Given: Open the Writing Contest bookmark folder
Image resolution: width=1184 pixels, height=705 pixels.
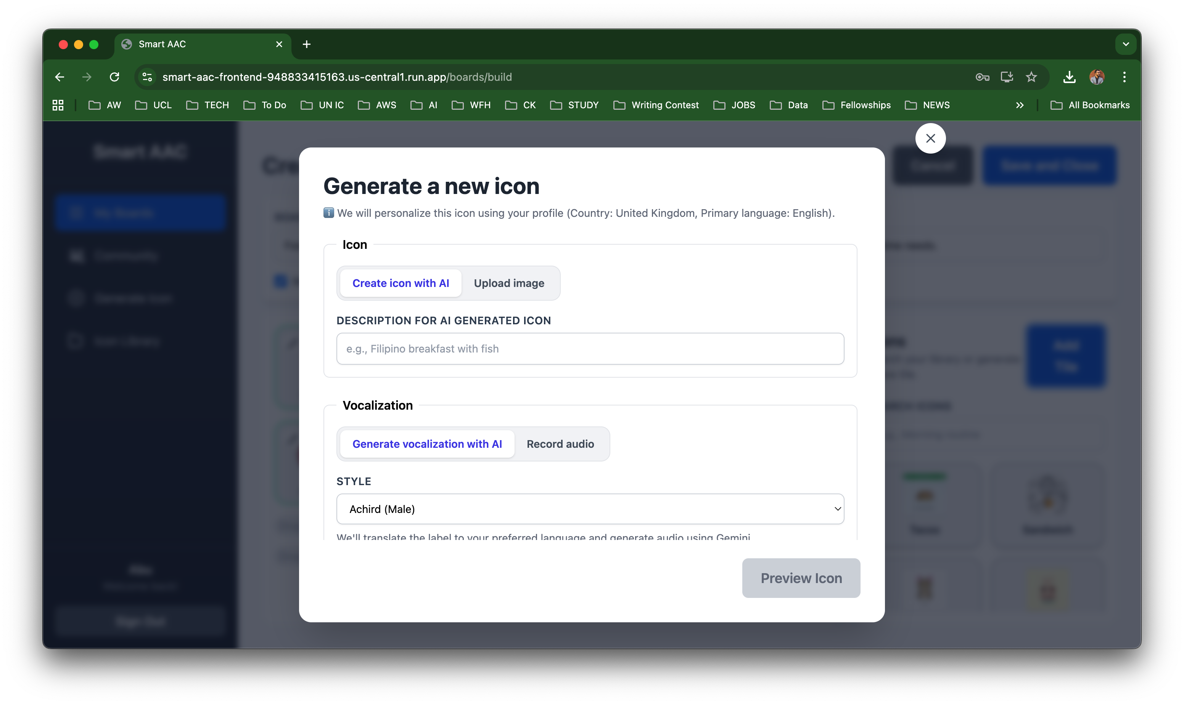Looking at the screenshot, I should click(x=656, y=105).
